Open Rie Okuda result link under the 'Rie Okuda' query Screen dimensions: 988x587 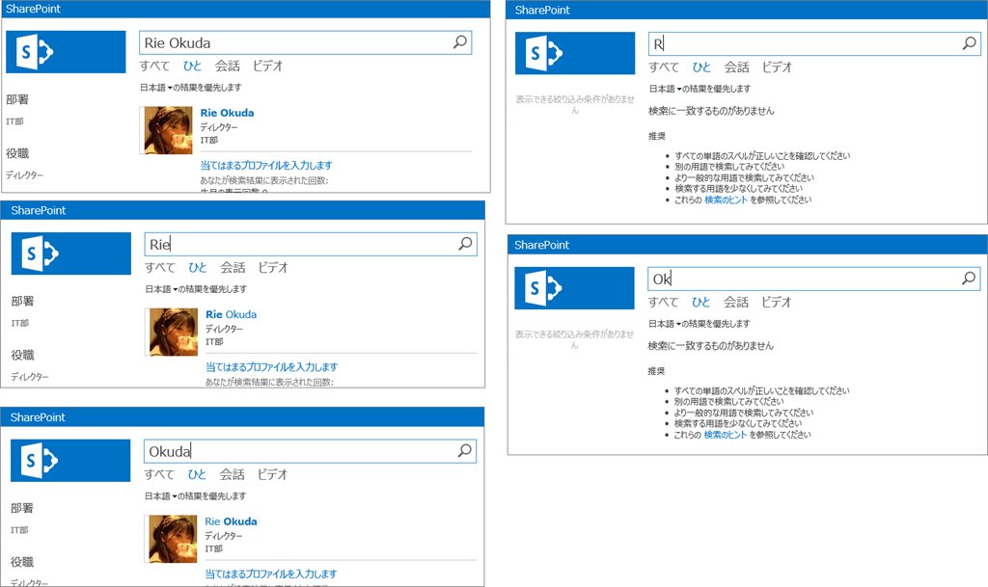(x=228, y=113)
